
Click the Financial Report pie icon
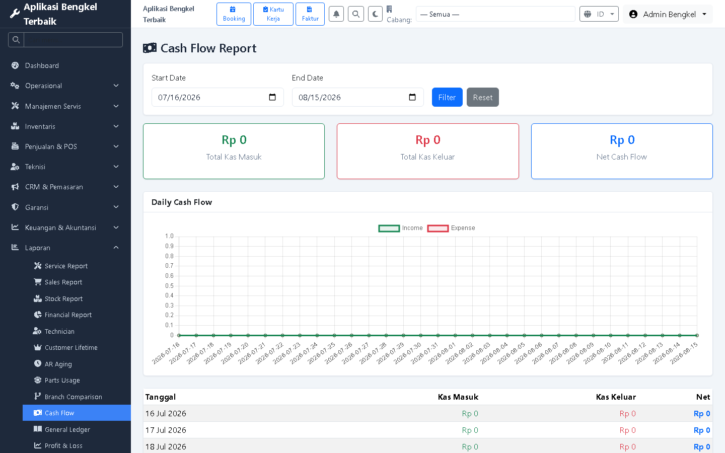(x=38, y=315)
